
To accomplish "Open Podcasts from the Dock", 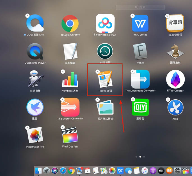I will coord(153,171).
